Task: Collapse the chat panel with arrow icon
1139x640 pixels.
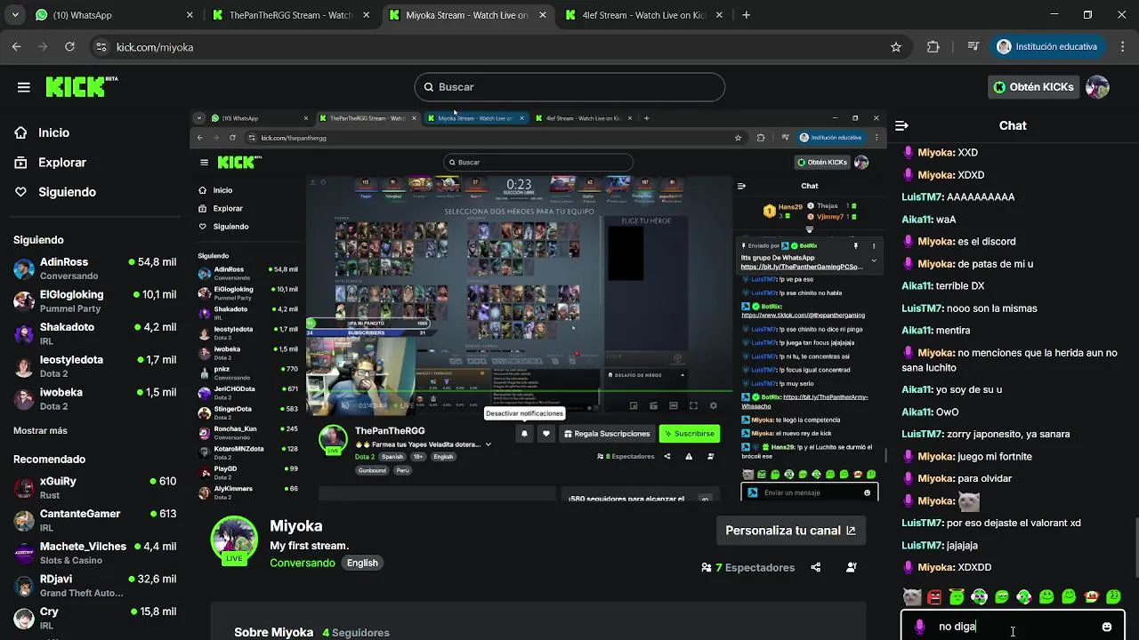Action: (x=901, y=126)
